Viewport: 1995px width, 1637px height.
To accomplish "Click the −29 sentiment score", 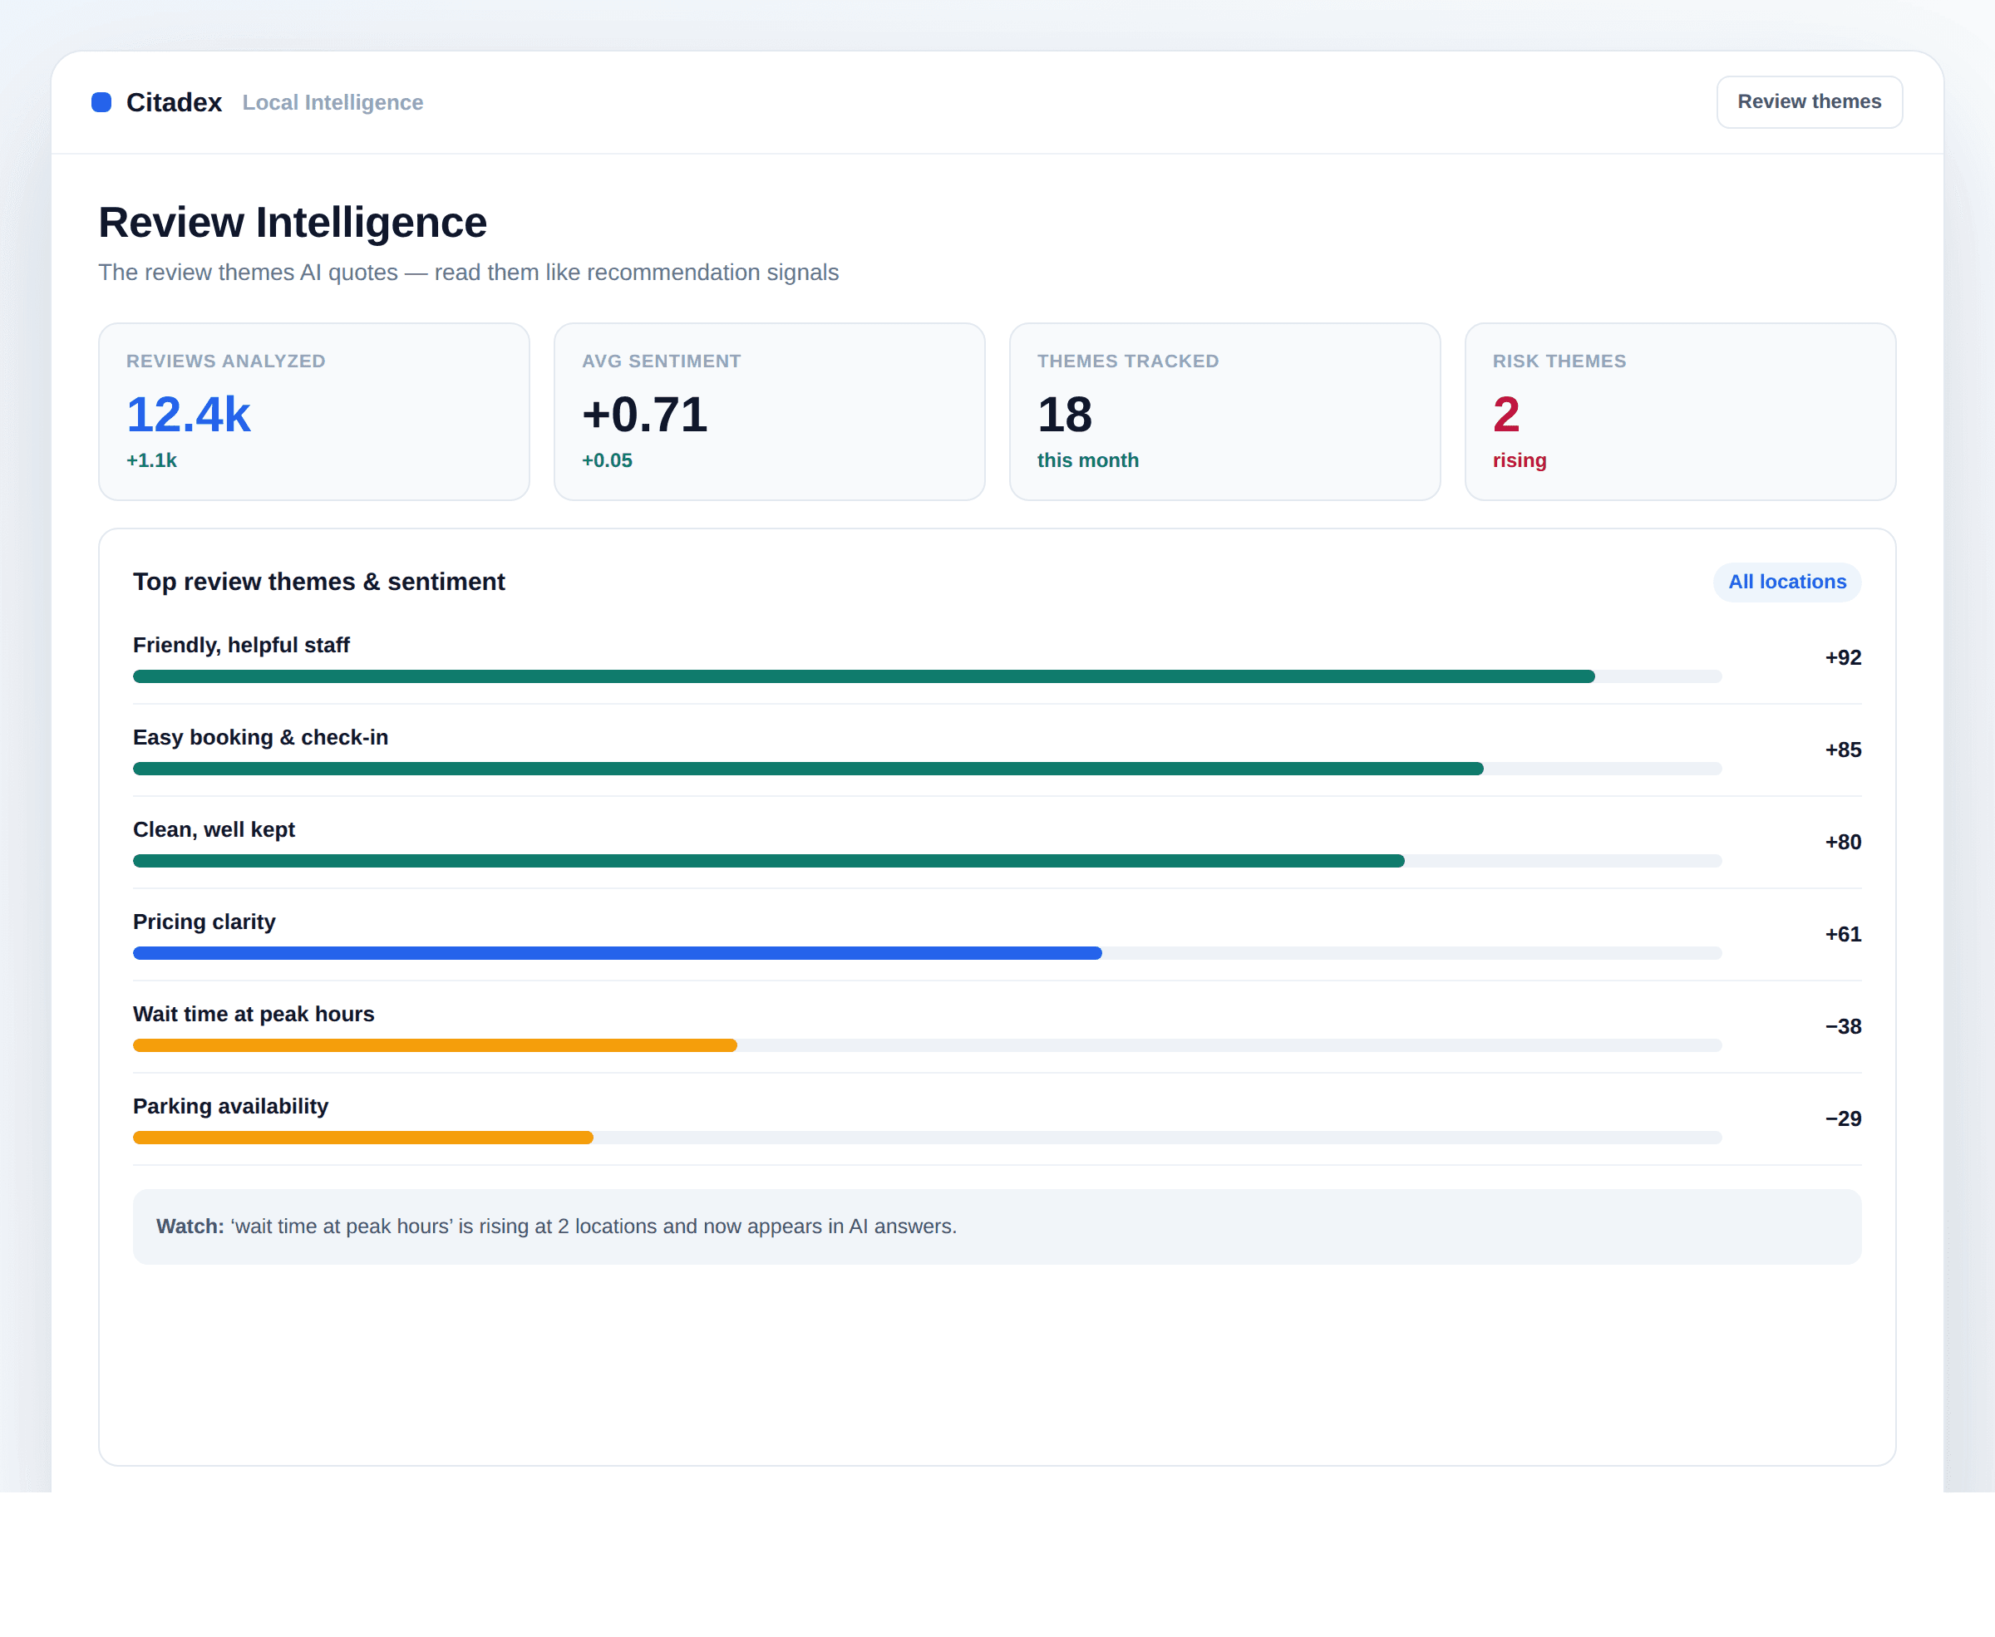I will [x=1842, y=1119].
